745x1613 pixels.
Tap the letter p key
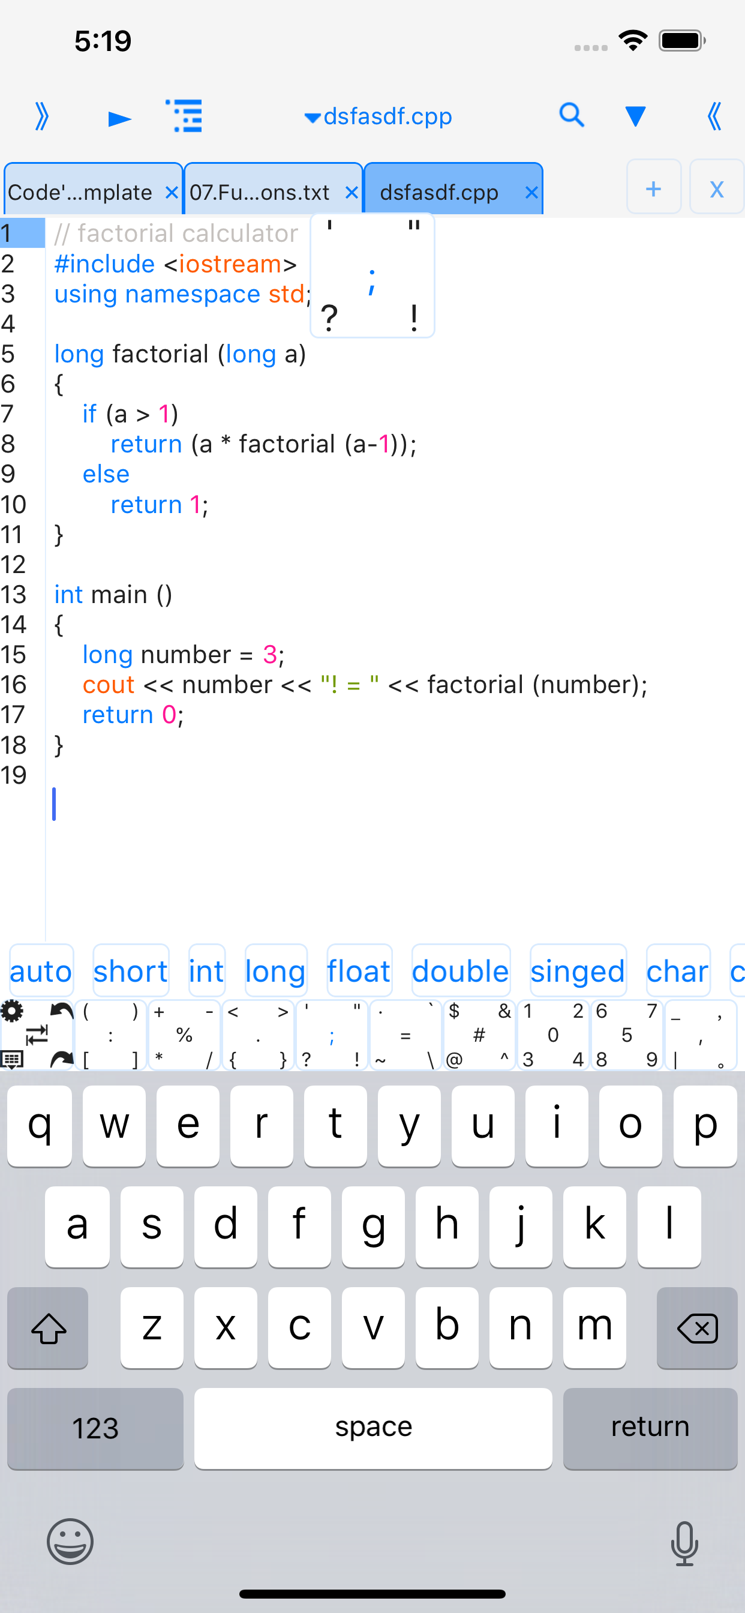705,1126
